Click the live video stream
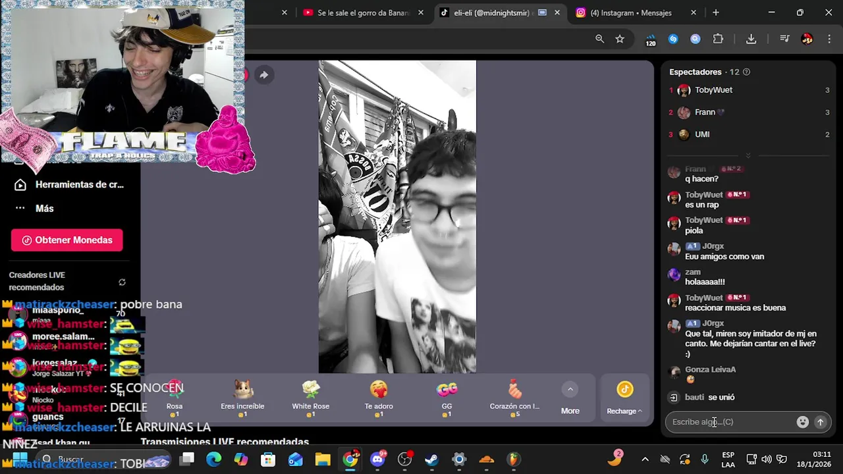Screen dimensions: 843x474 click(397, 217)
